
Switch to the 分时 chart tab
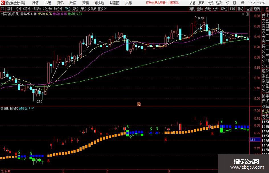point(9,9)
